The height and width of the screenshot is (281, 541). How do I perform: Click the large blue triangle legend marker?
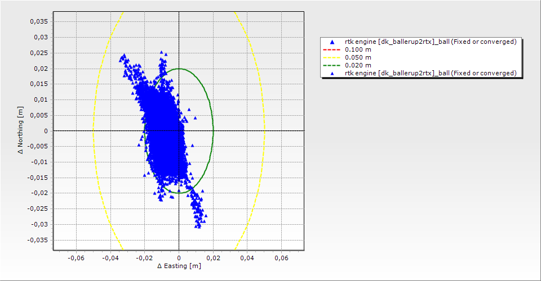332,42
